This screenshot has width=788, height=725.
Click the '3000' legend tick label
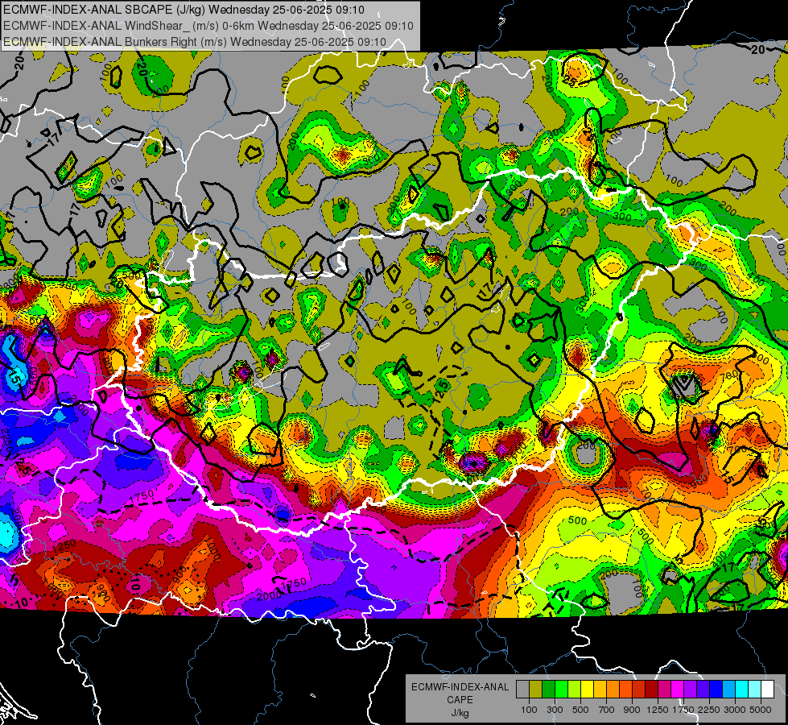735,710
